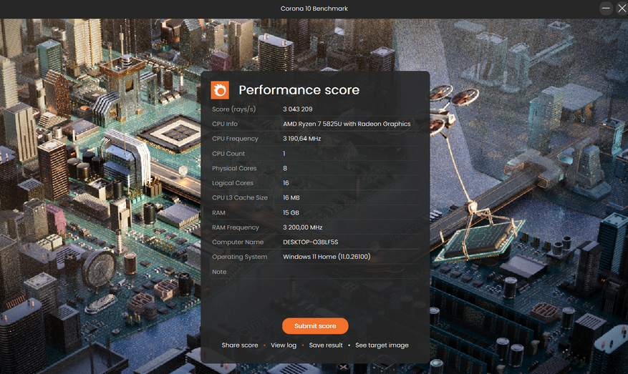
Task: Open the View log link
Action: pos(283,345)
